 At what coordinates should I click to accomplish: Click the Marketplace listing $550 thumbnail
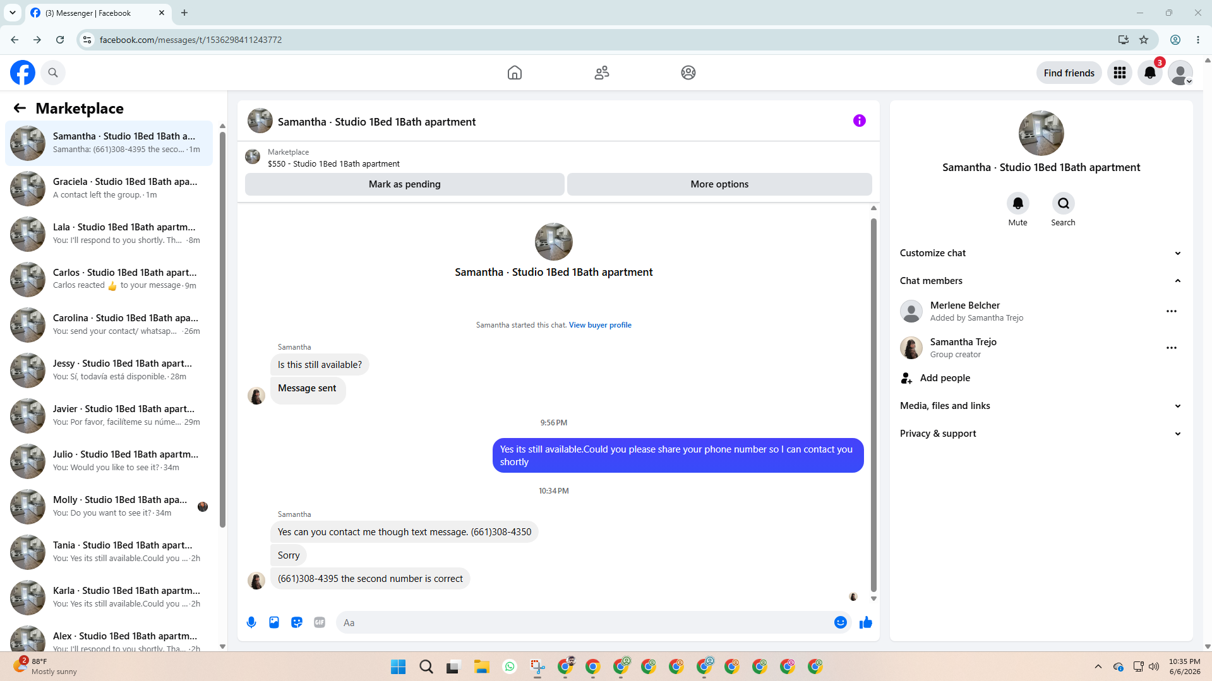253,157
